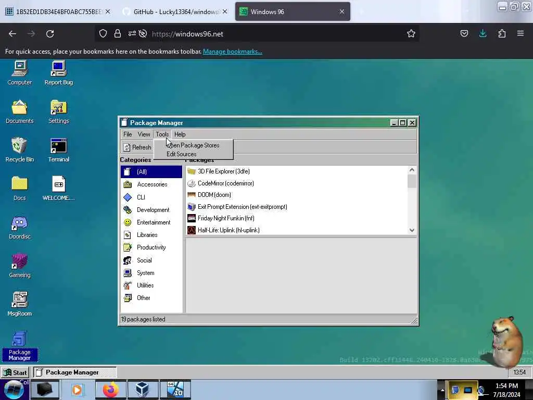Select CodeMirror (codemirror) package
Screen dimensions: 533x400
pos(296,183)
